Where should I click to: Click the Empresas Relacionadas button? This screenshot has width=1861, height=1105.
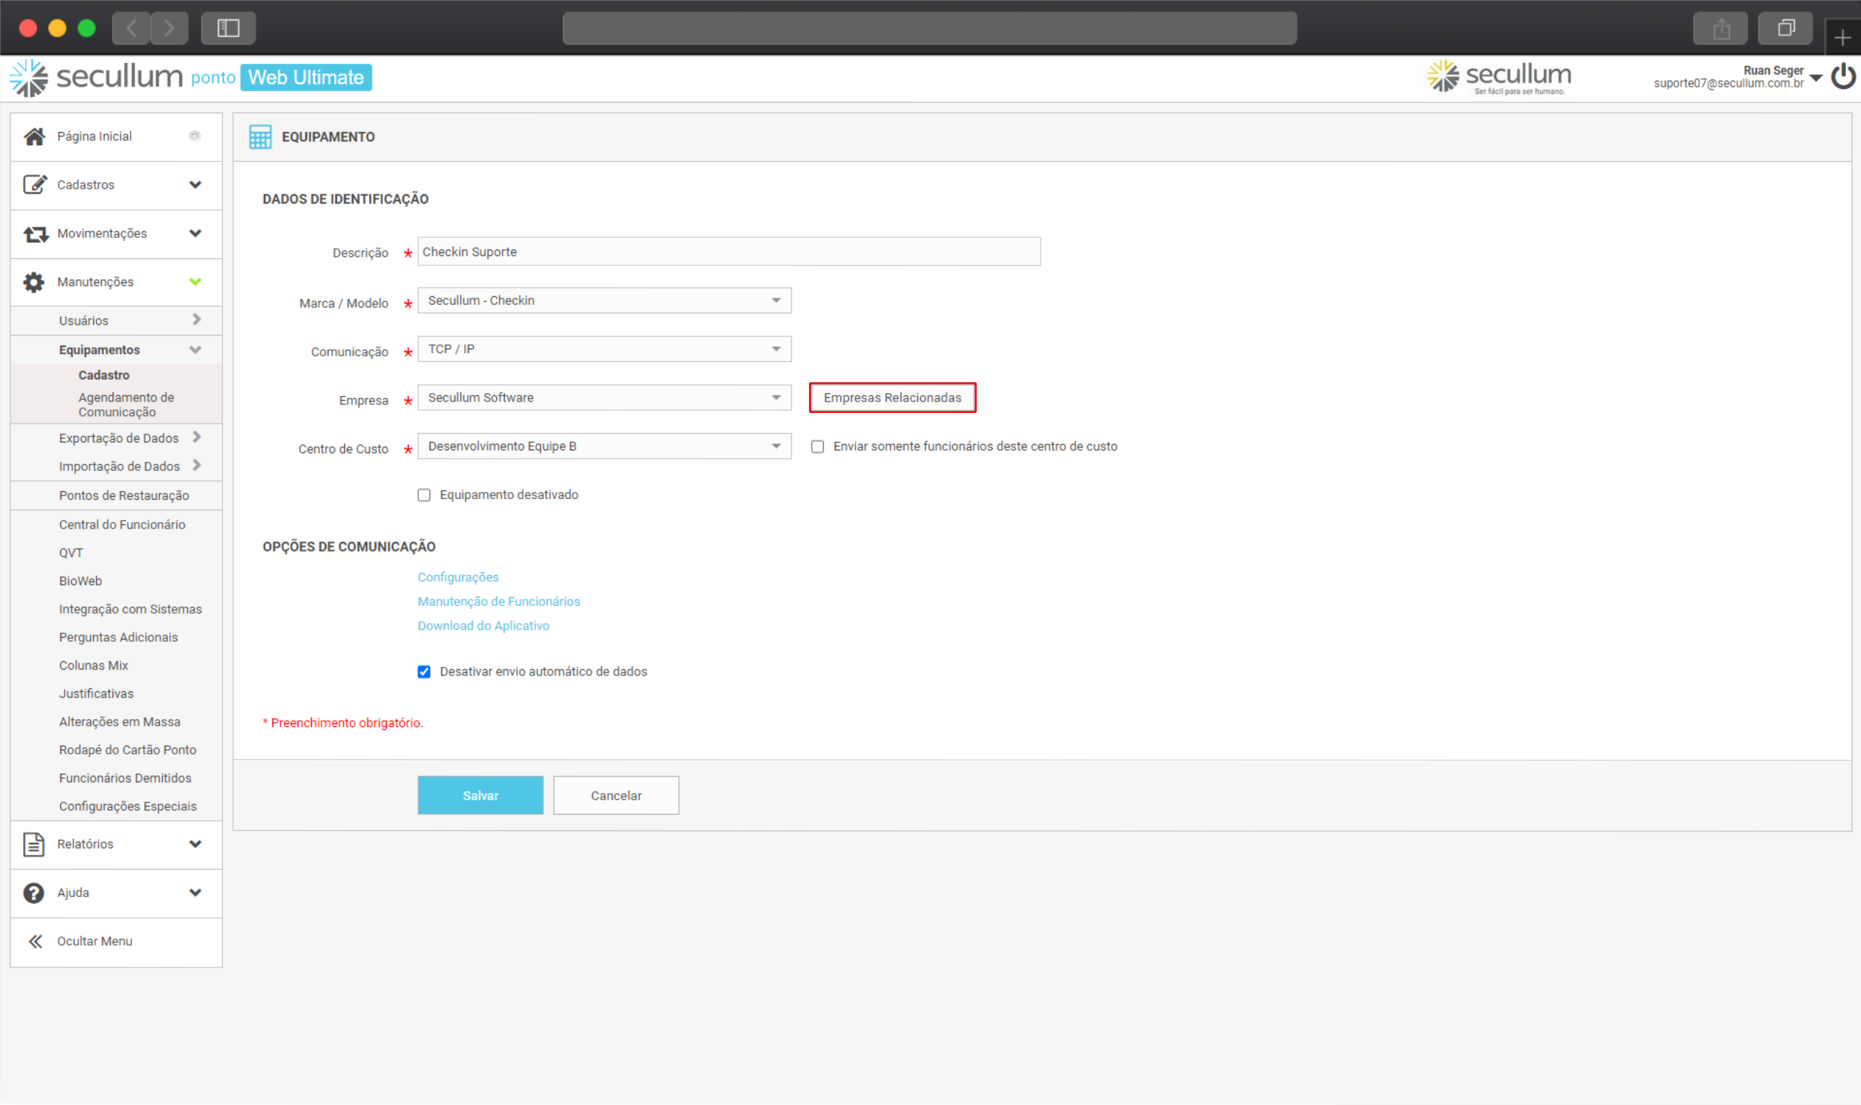(x=892, y=398)
